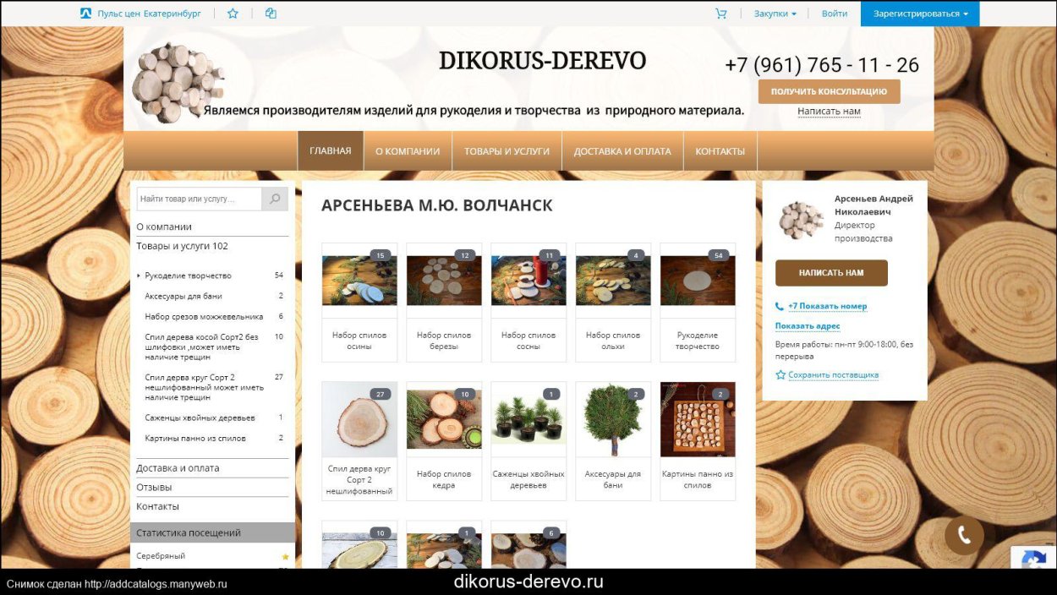Click the phone icon beside Показать номер
The image size is (1057, 595).
point(779,306)
